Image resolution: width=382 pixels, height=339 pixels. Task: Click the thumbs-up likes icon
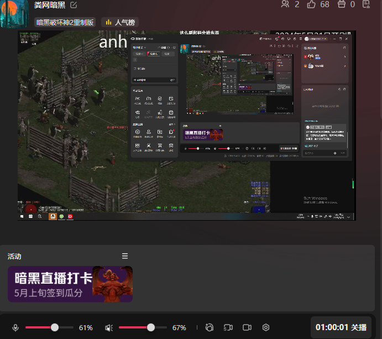[x=311, y=4]
